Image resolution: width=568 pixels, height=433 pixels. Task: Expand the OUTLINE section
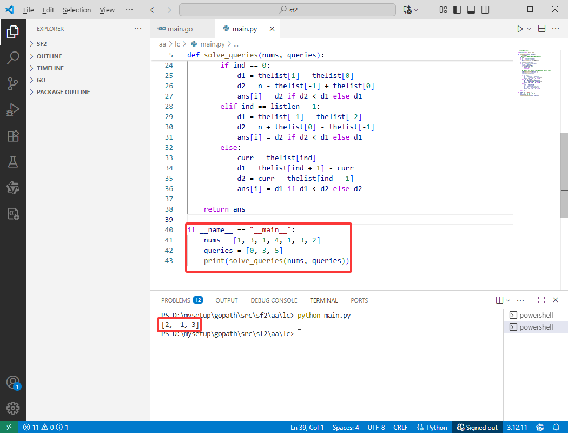click(x=88, y=56)
